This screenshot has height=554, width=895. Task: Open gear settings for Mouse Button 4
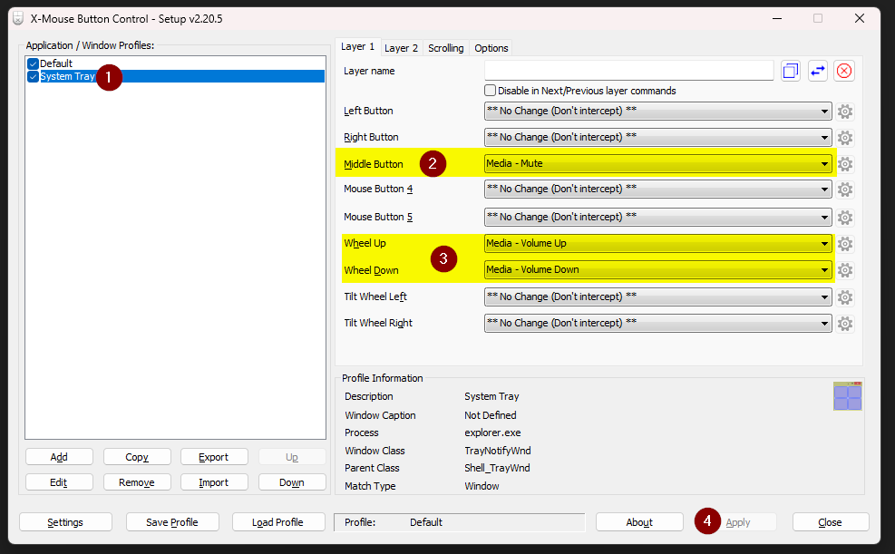click(845, 190)
